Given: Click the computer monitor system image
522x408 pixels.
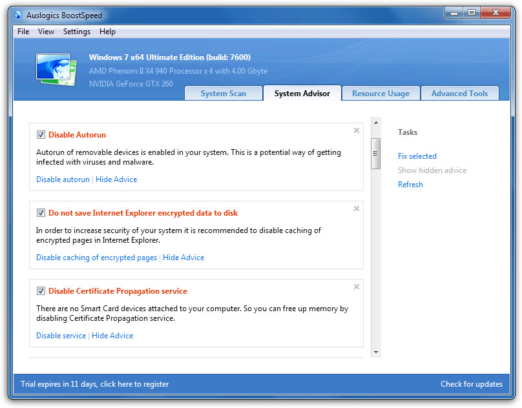Looking at the screenshot, I should (x=56, y=70).
